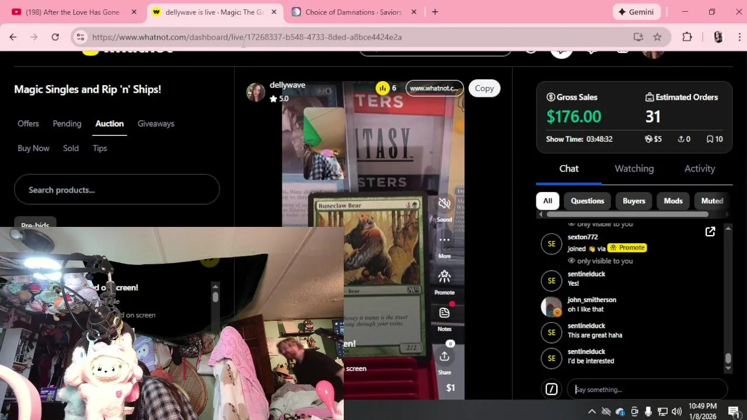Click the Share icon on stream

pos(444,356)
